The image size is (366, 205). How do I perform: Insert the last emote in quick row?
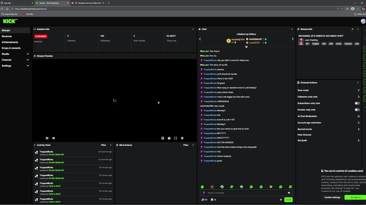coord(291,187)
